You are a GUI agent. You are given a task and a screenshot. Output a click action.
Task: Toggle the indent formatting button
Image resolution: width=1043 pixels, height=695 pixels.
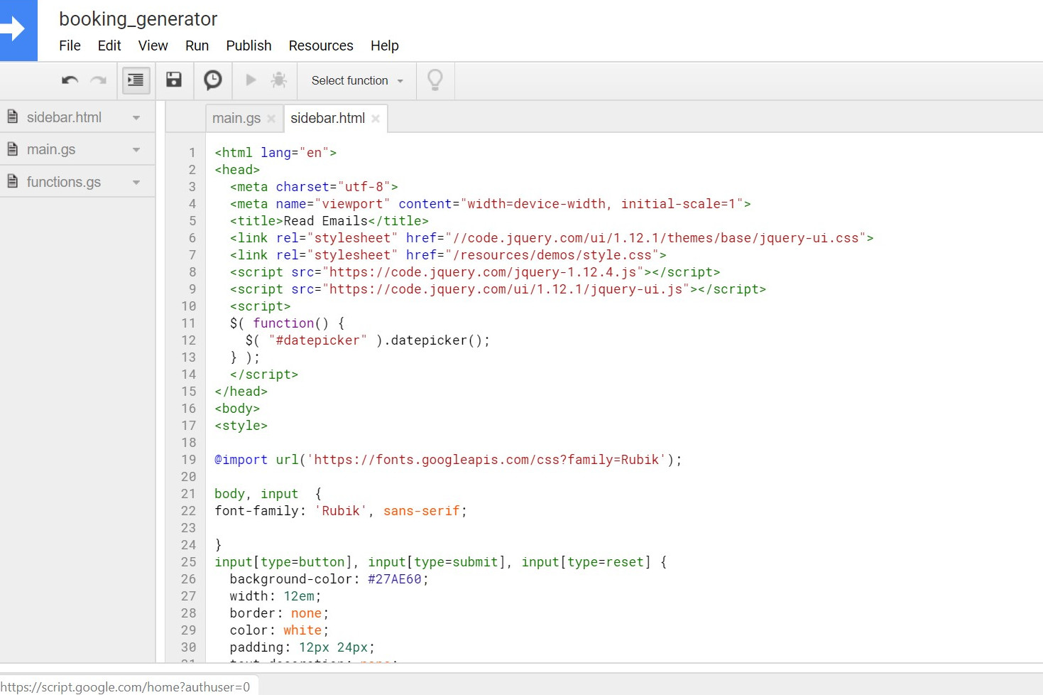(136, 80)
